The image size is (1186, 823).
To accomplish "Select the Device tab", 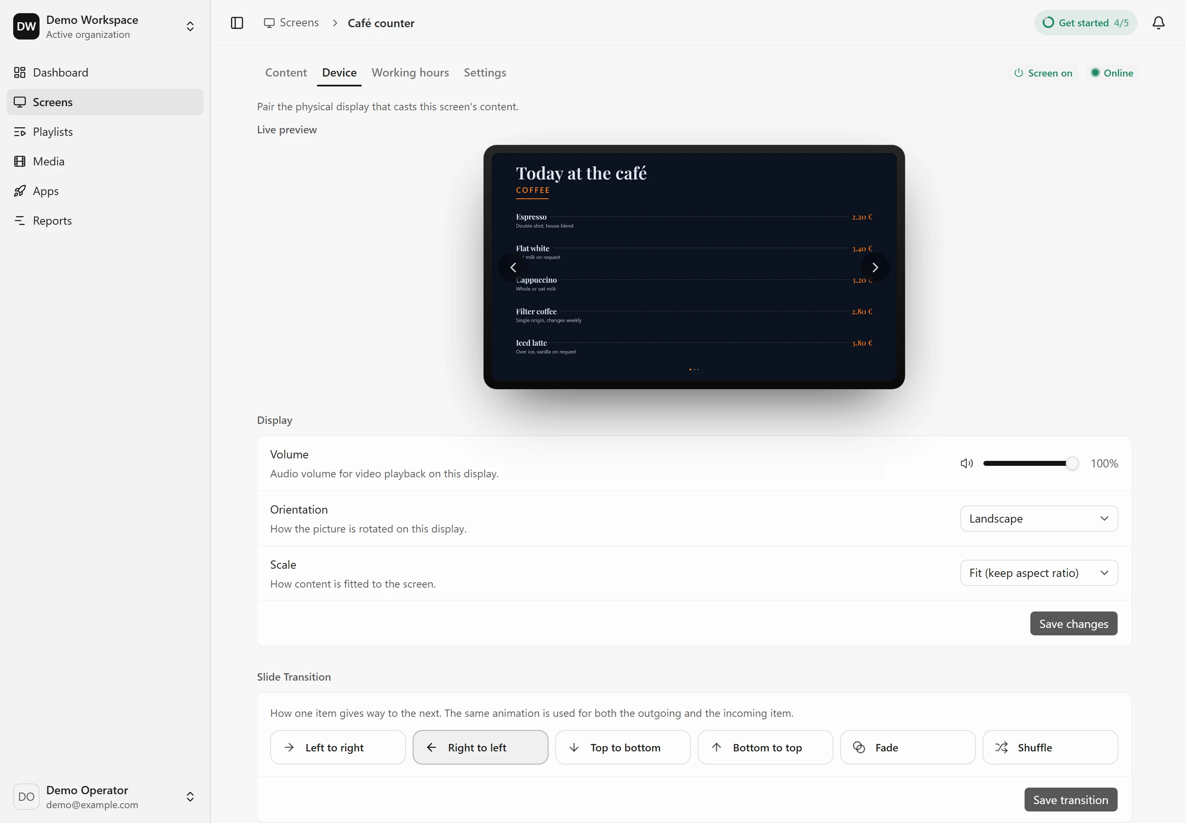I will (339, 73).
